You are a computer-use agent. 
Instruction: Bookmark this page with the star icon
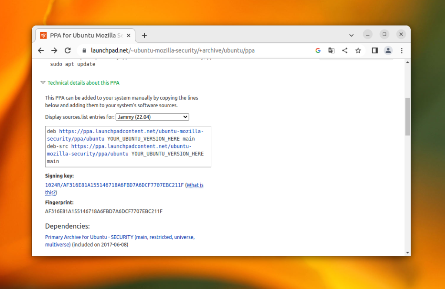tap(358, 50)
